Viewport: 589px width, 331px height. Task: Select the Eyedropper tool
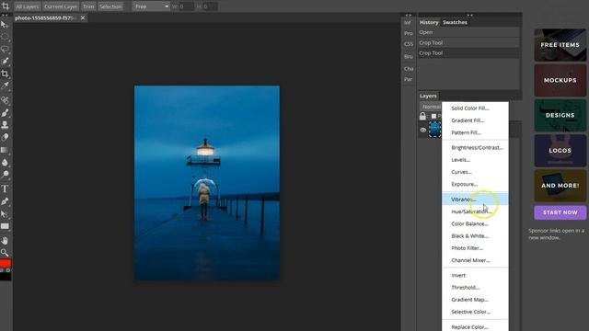pyautogui.click(x=5, y=86)
